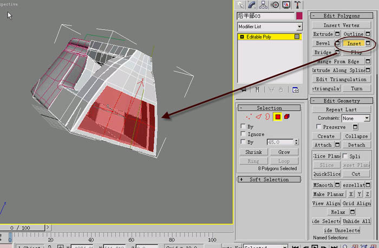Click the Make Planar button
The width and height of the screenshot is (379, 248).
pyautogui.click(x=329, y=194)
